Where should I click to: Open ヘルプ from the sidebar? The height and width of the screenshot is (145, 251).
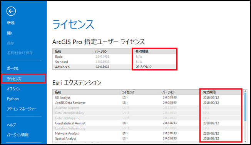11,125
